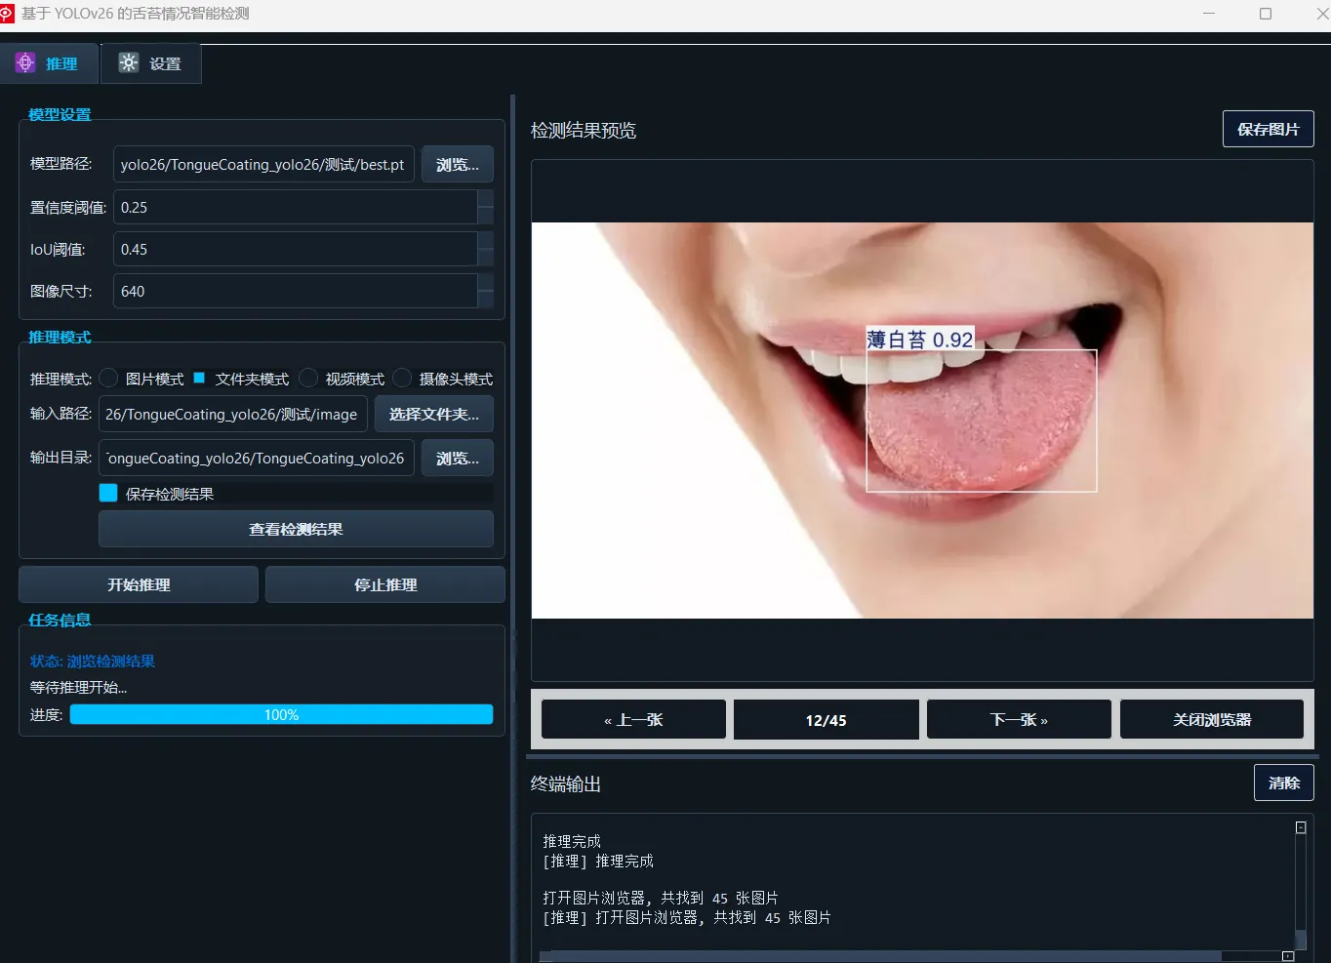Maximize the application window
1331x963 pixels.
point(1266,14)
